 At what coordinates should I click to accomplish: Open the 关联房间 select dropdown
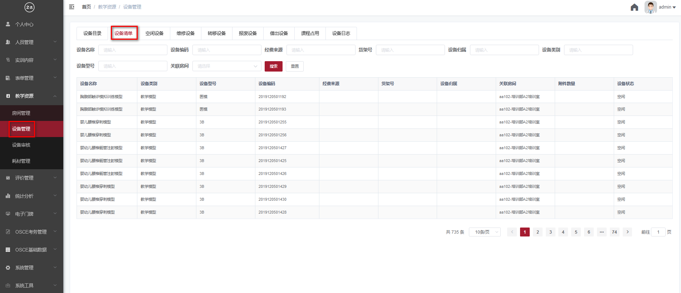click(x=227, y=66)
